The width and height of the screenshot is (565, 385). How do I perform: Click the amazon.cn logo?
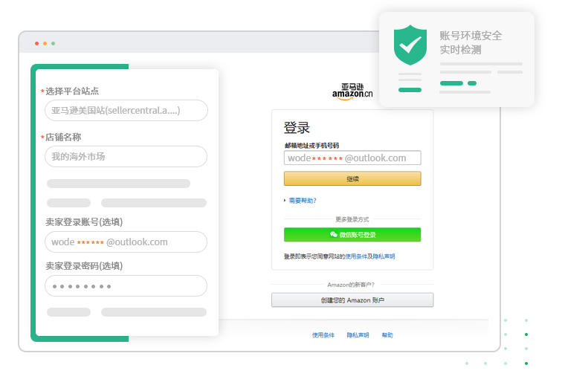(x=352, y=92)
